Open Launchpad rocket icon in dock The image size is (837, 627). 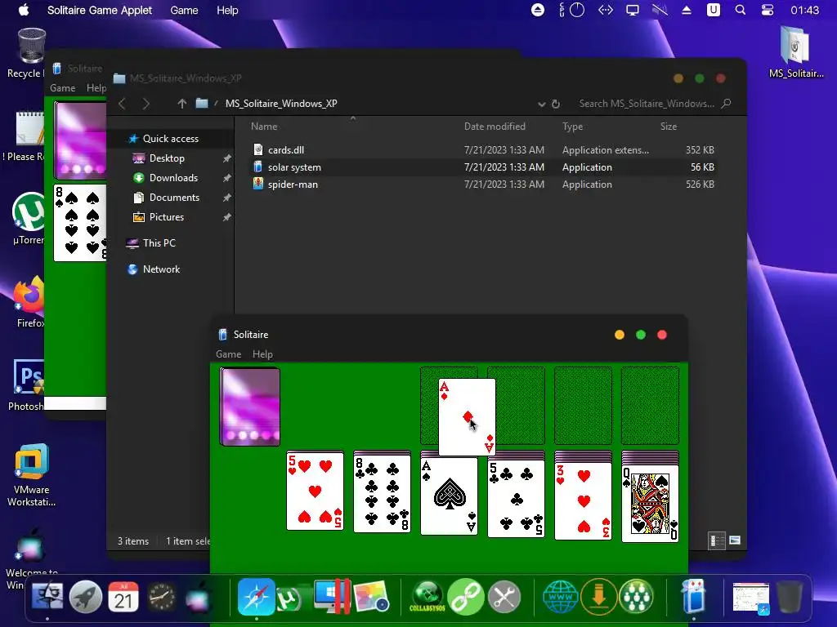tap(85, 597)
